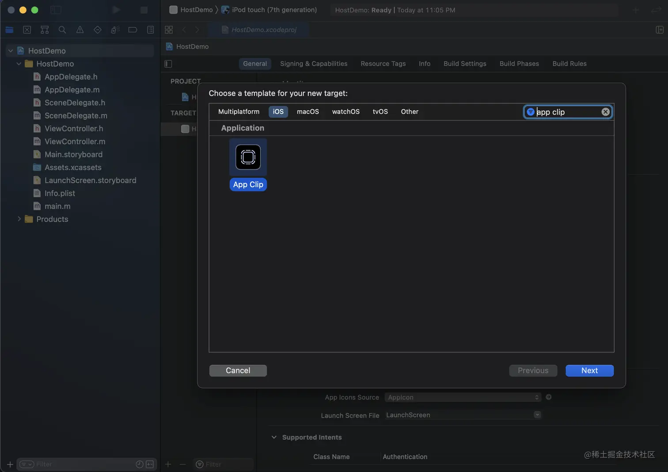This screenshot has width=668, height=472.
Task: Open the Resource Tags tab
Action: coord(383,64)
